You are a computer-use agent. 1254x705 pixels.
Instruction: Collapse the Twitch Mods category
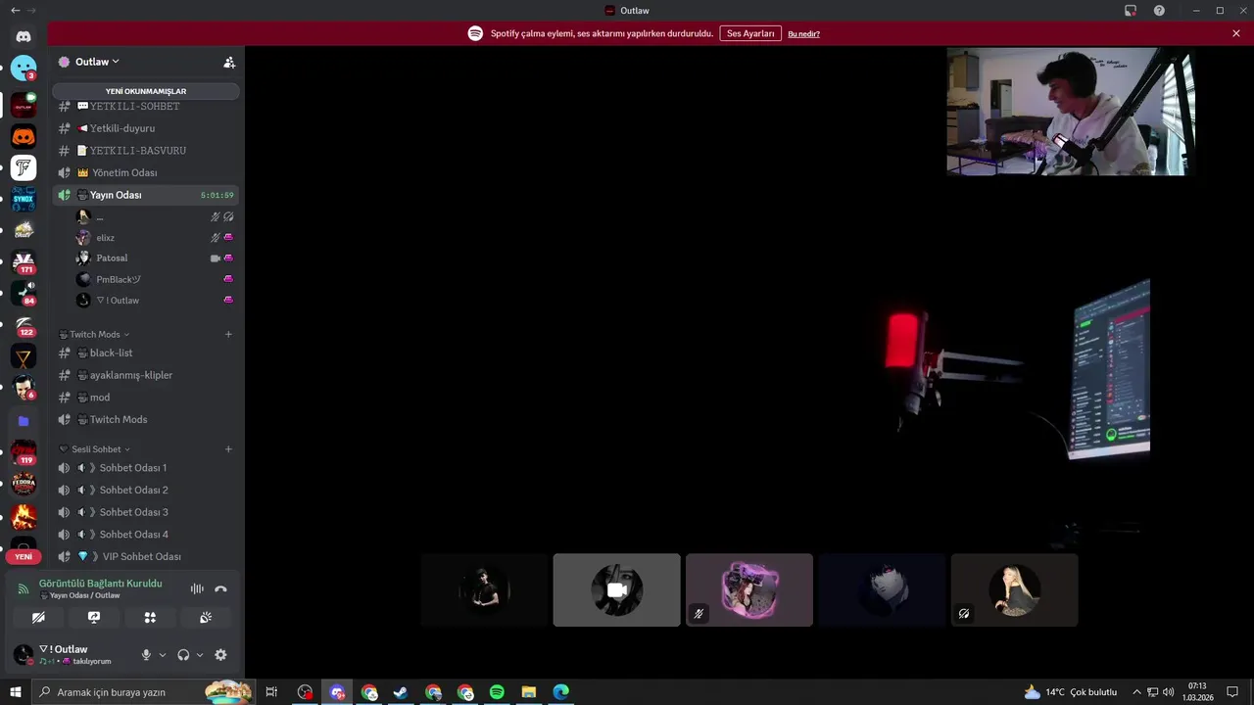94,335
